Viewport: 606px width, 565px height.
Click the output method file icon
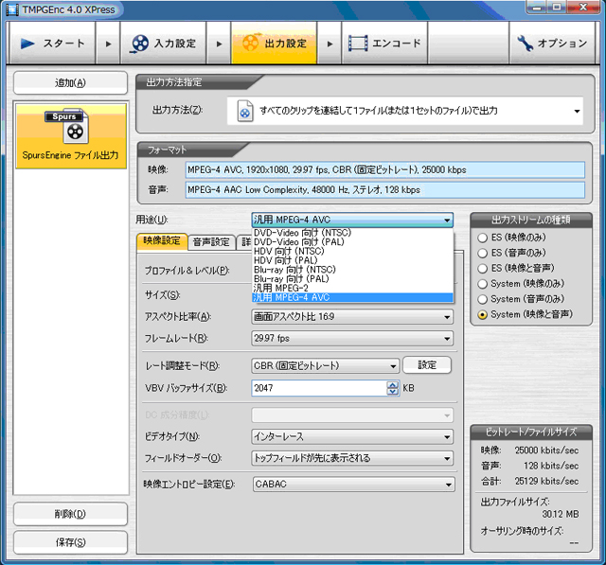(245, 111)
